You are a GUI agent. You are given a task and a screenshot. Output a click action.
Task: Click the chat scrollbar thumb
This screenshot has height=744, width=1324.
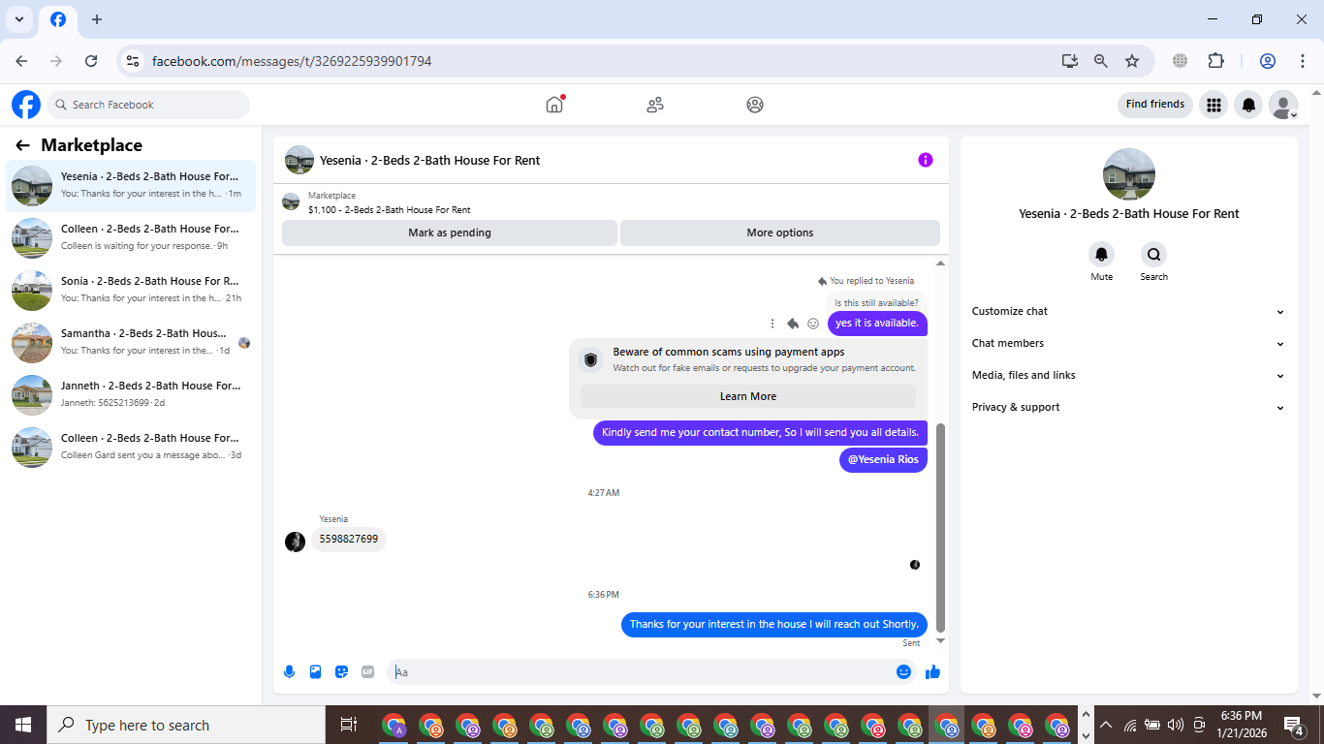(940, 528)
